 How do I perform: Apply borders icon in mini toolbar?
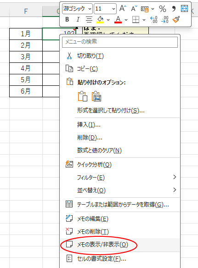136,19
